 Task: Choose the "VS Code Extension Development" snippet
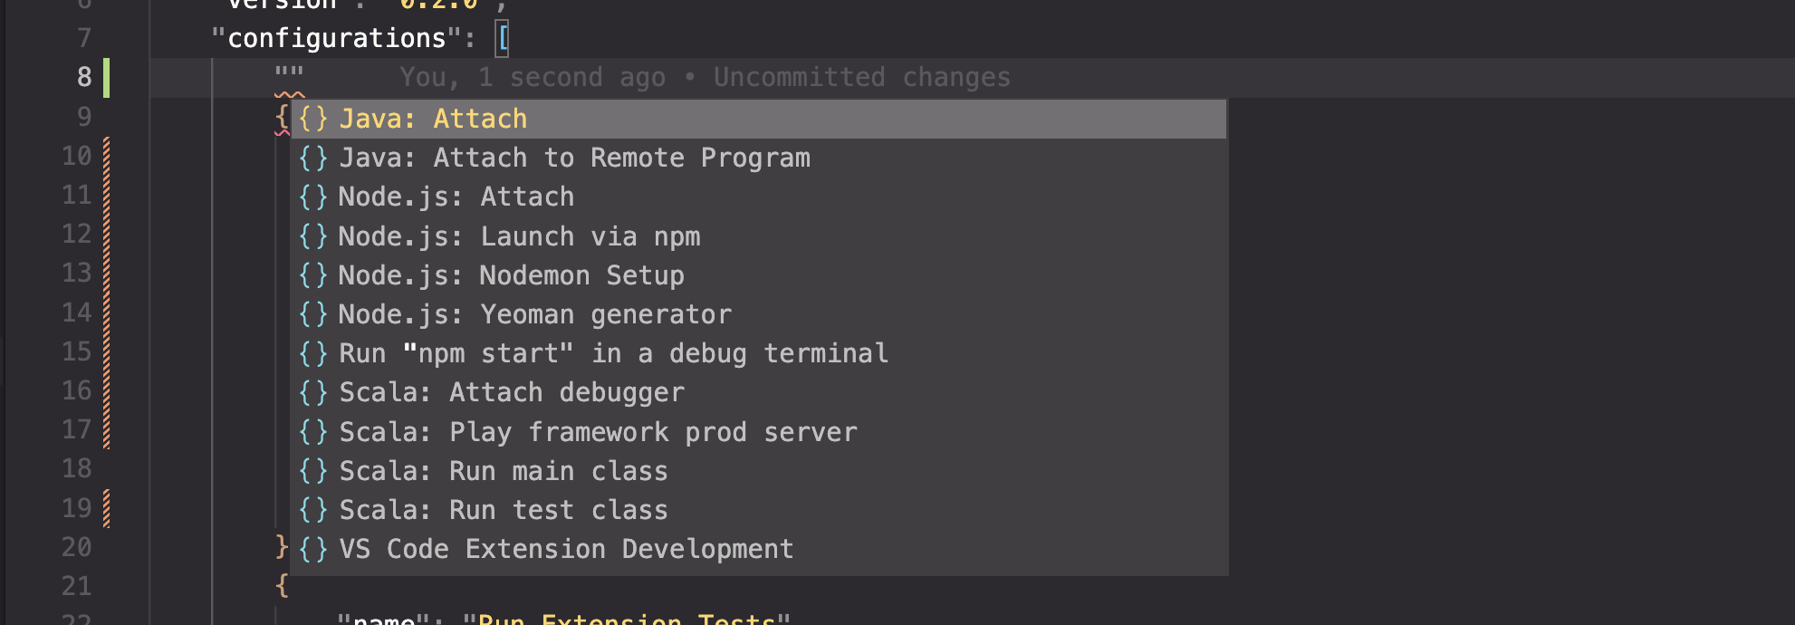pos(567,548)
